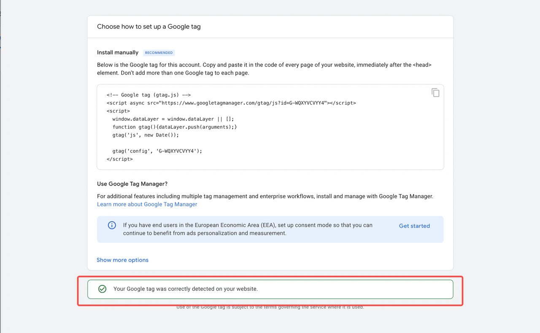540x333 pixels.
Task: Click the tag correctly detected message
Action: pos(186,289)
